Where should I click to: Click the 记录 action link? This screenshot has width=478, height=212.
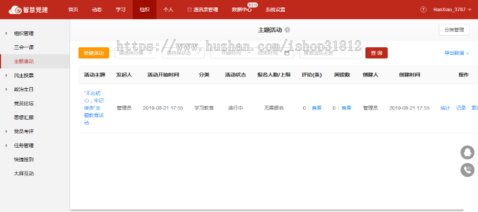tap(460, 108)
